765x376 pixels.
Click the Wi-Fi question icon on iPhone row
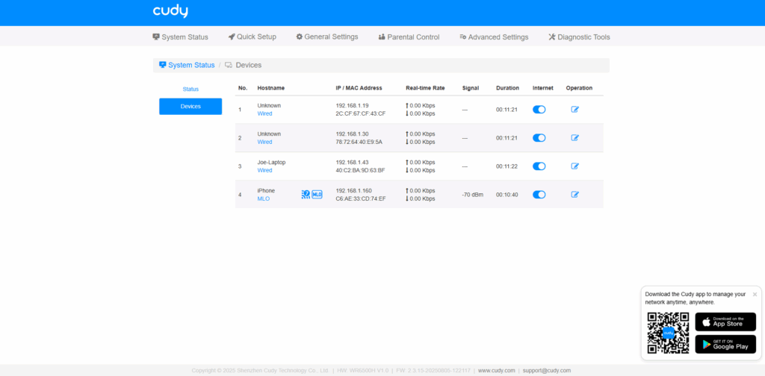pyautogui.click(x=306, y=194)
